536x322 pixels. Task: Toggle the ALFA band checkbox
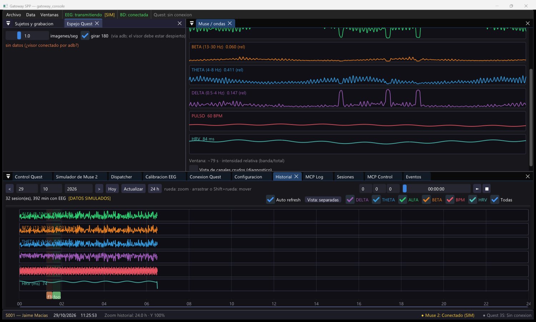click(x=403, y=200)
